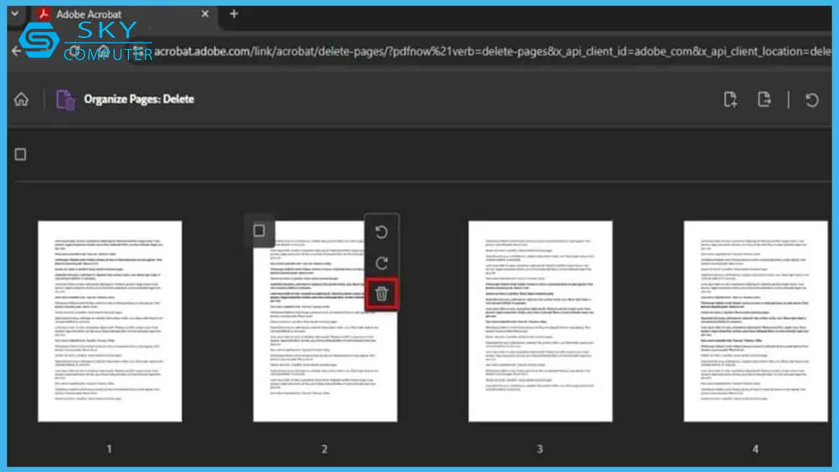Open a new browser tab
839x472 pixels.
(x=234, y=13)
